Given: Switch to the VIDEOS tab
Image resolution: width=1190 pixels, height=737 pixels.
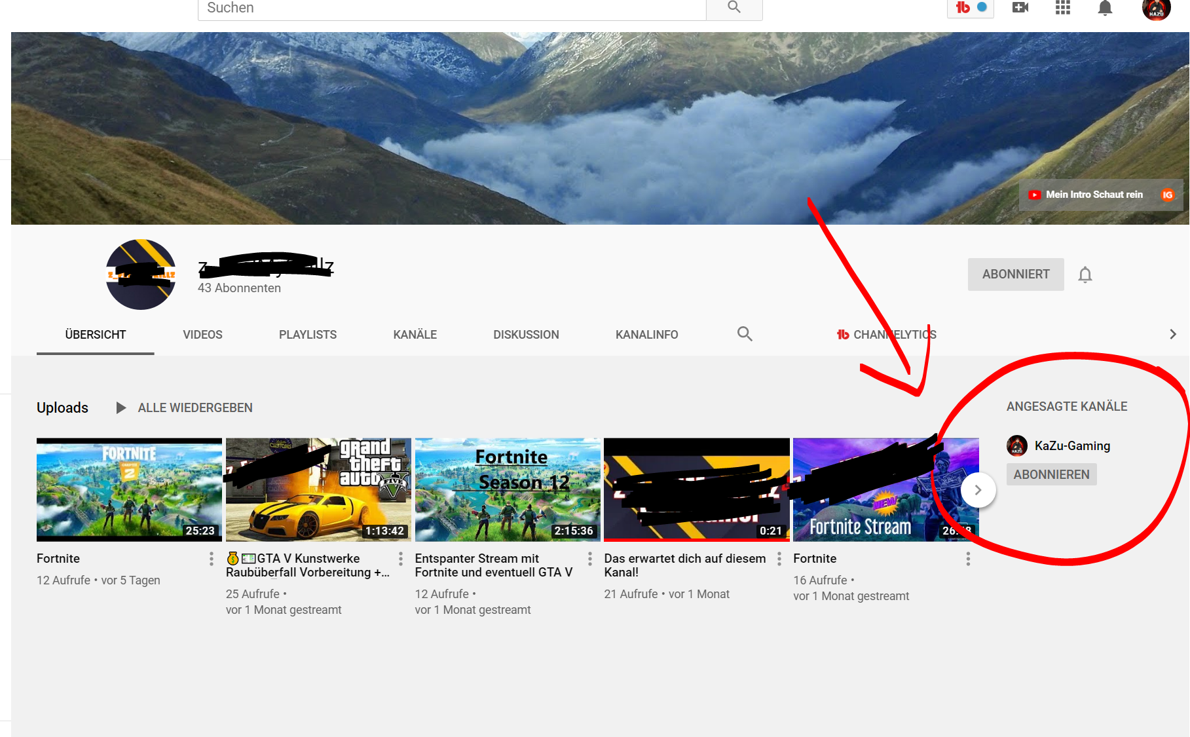Looking at the screenshot, I should (x=202, y=335).
